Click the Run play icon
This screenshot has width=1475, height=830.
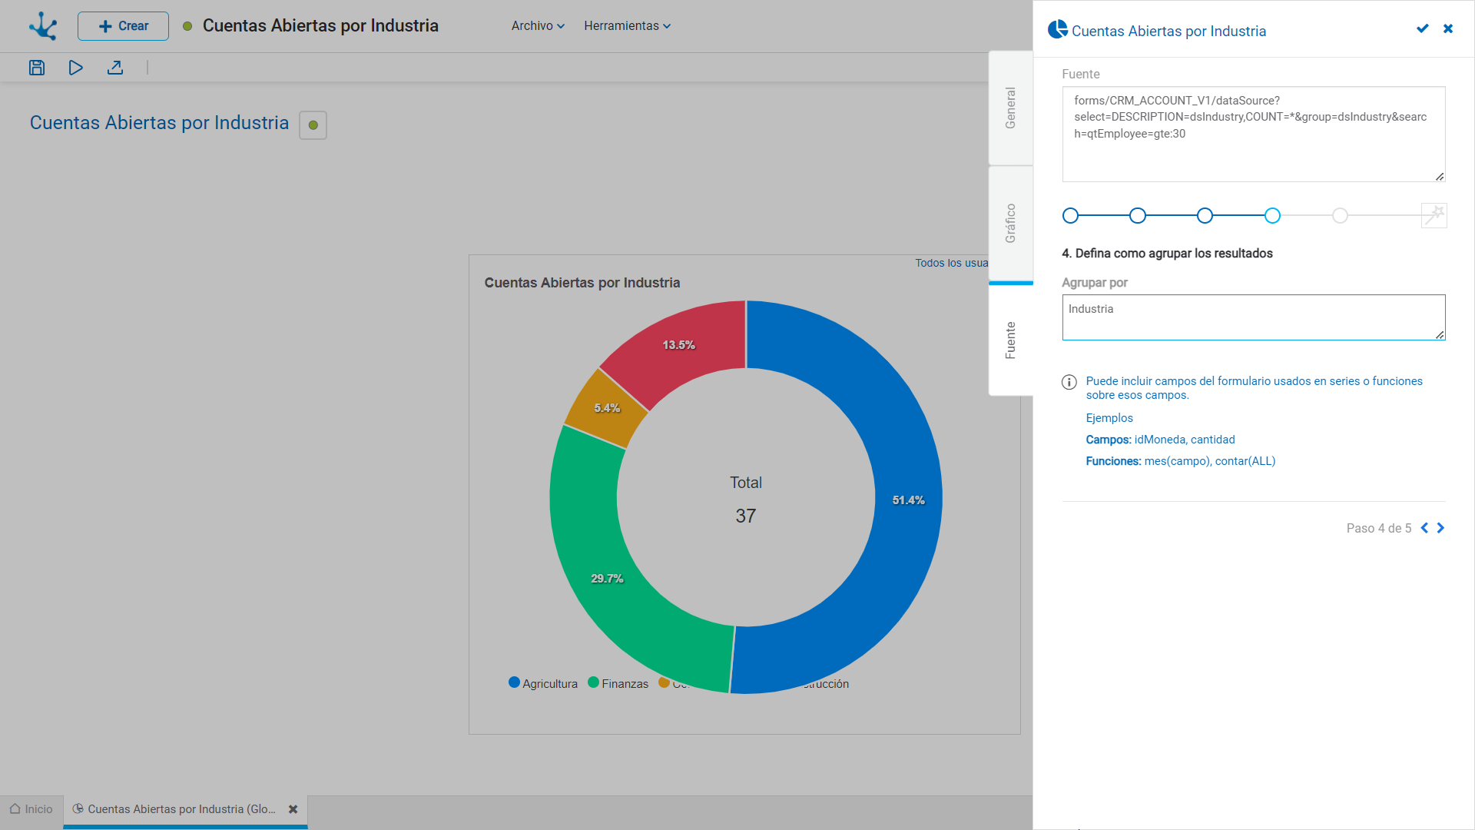coord(75,68)
